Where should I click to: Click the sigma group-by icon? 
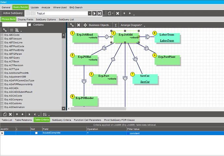116,25
